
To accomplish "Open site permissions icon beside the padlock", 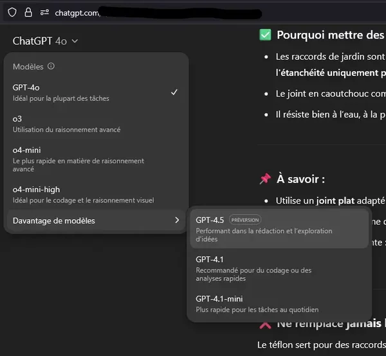I will coord(44,12).
